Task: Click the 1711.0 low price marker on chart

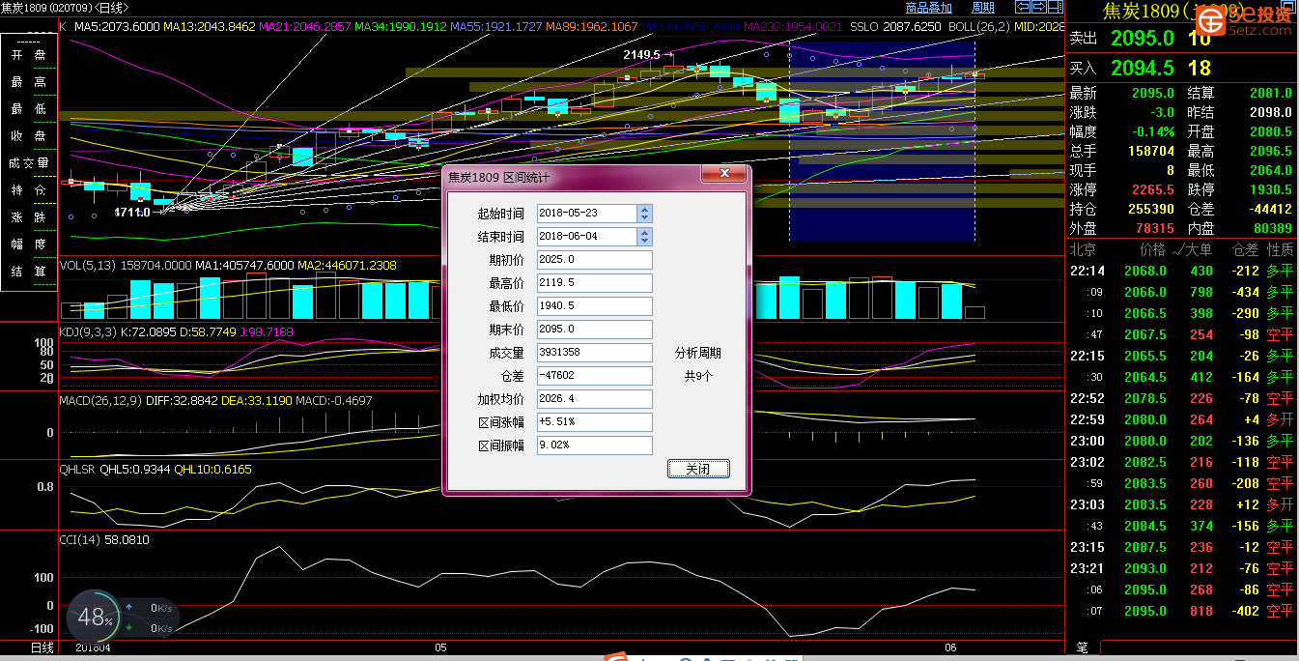Action: (132, 212)
